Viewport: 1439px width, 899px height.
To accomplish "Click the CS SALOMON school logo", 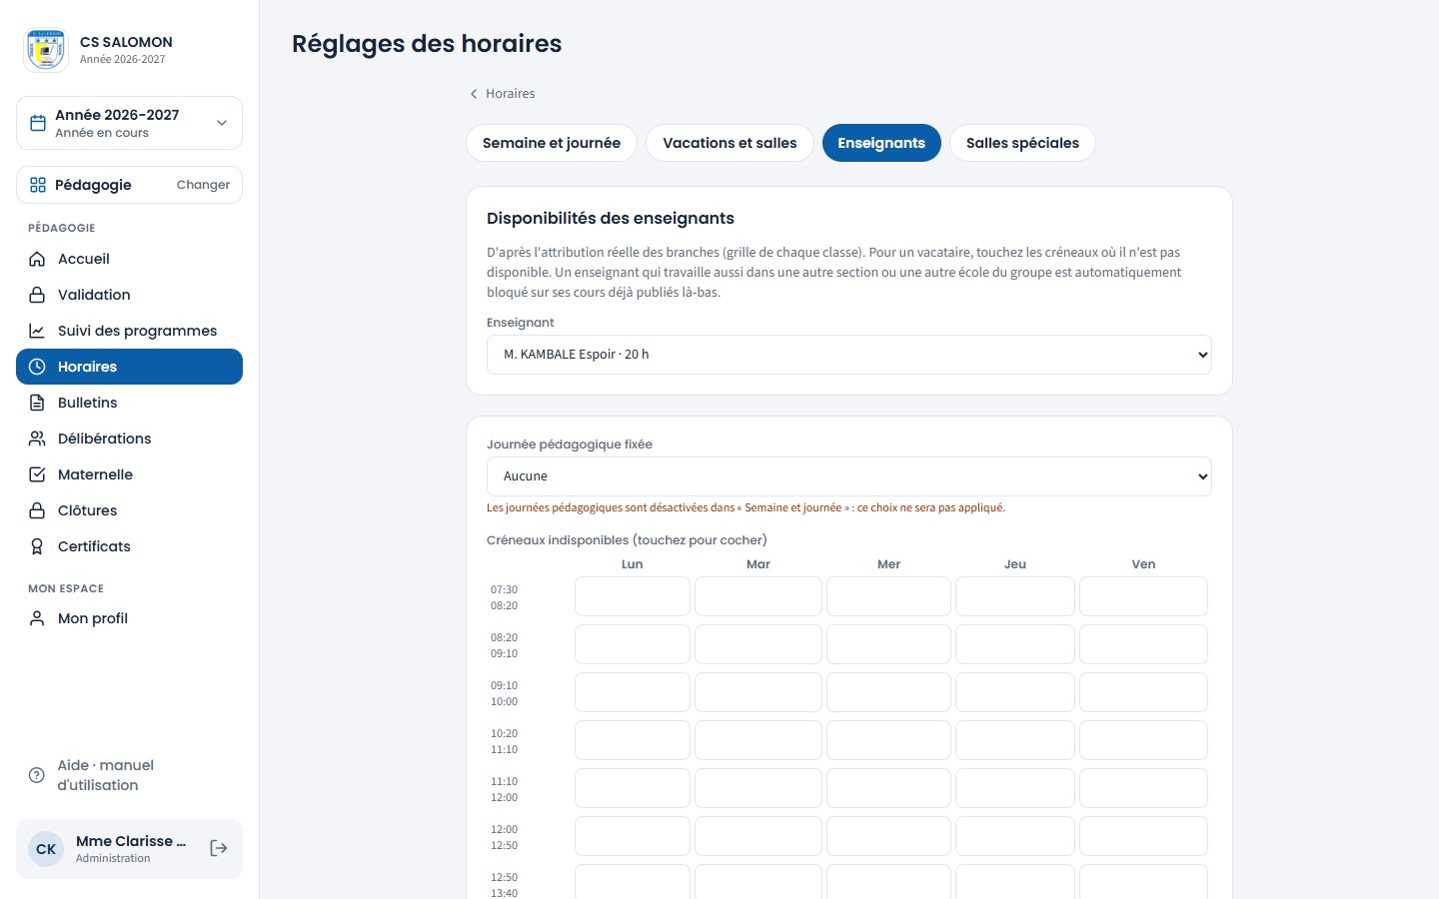I will 46,50.
